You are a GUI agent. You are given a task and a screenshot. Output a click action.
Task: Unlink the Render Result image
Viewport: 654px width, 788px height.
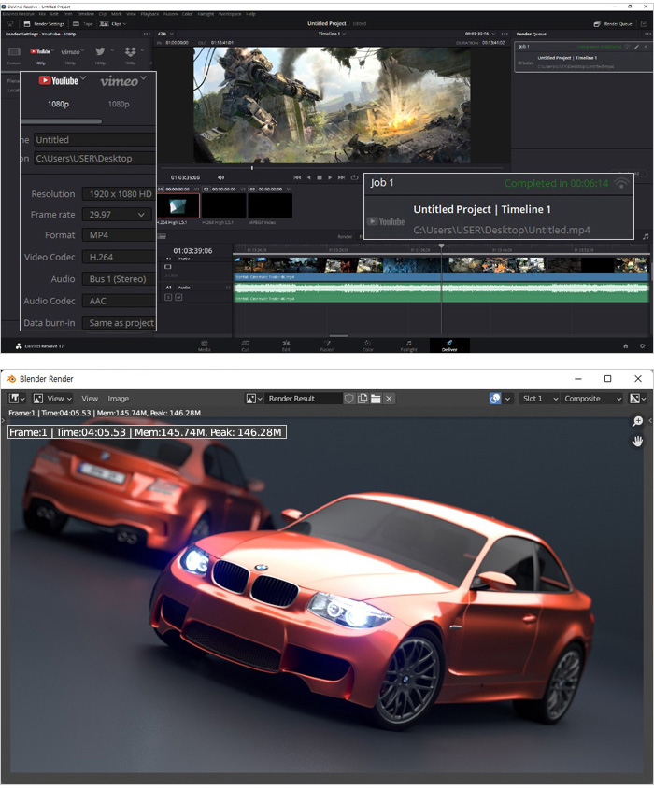(x=389, y=399)
